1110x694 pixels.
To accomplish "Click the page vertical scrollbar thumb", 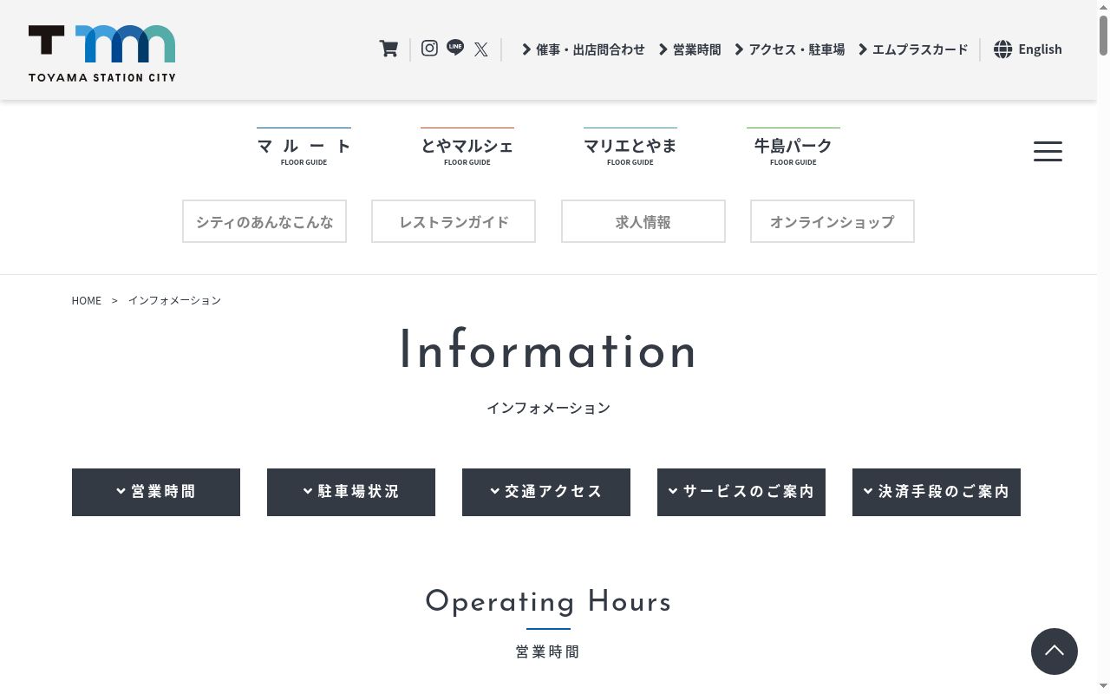I will pyautogui.click(x=1103, y=36).
